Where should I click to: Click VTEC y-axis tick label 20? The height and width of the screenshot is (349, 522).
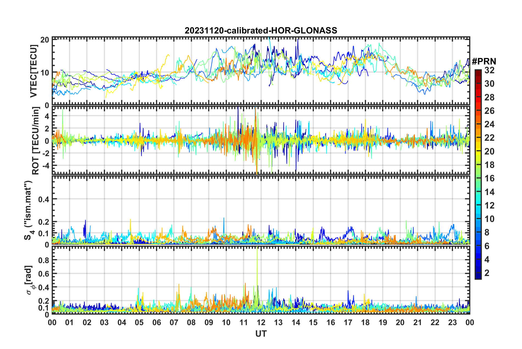click(45, 40)
